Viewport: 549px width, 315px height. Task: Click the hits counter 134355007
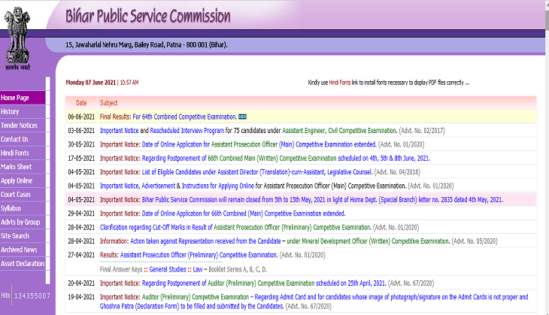[x=32, y=295]
